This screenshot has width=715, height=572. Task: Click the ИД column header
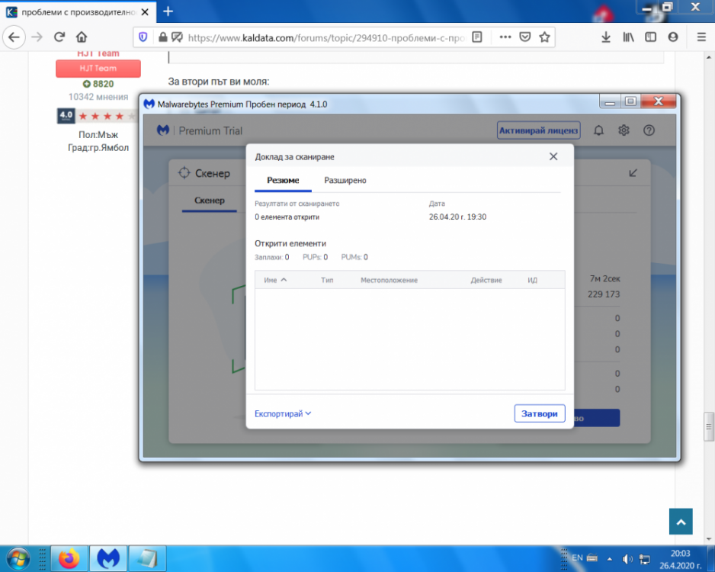click(532, 280)
